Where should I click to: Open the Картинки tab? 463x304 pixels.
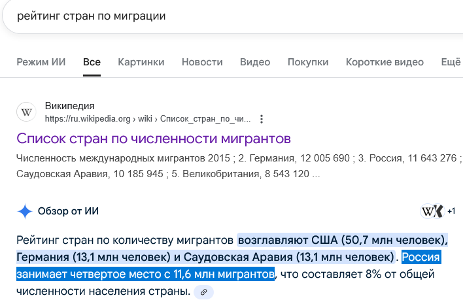point(141,62)
